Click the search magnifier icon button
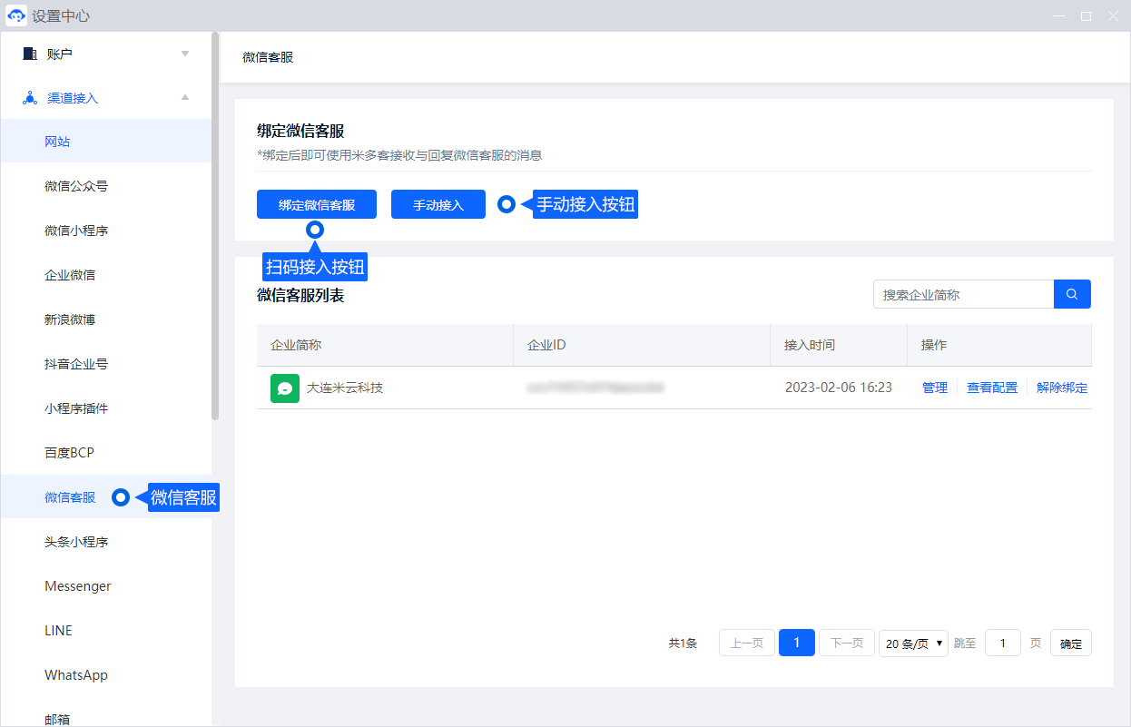The width and height of the screenshot is (1131, 727). (x=1072, y=294)
